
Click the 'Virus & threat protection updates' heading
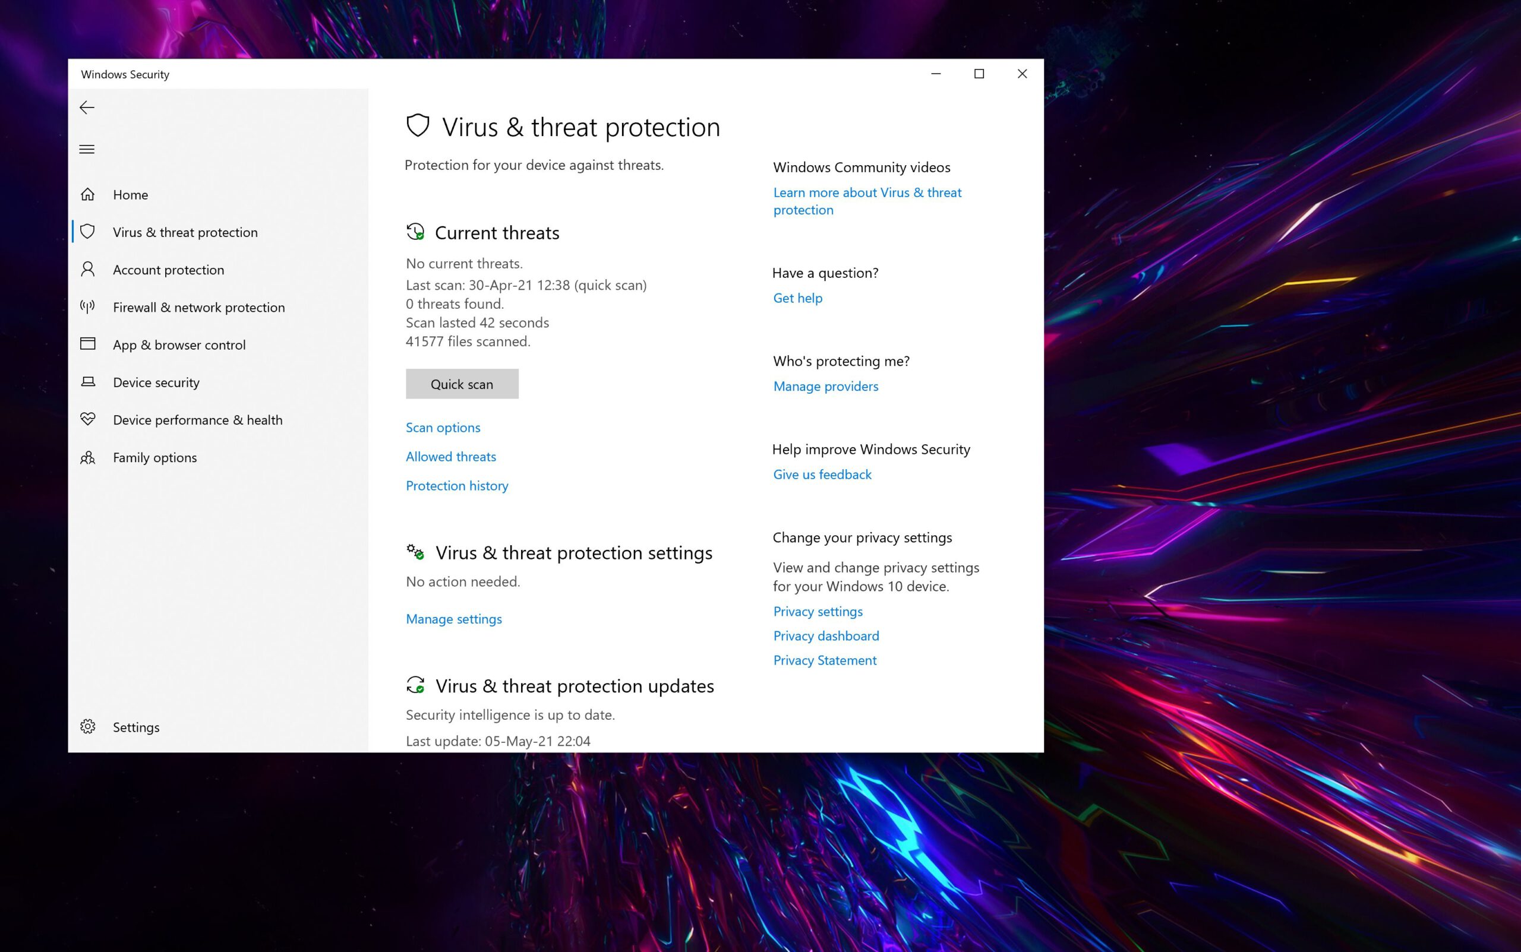point(575,686)
